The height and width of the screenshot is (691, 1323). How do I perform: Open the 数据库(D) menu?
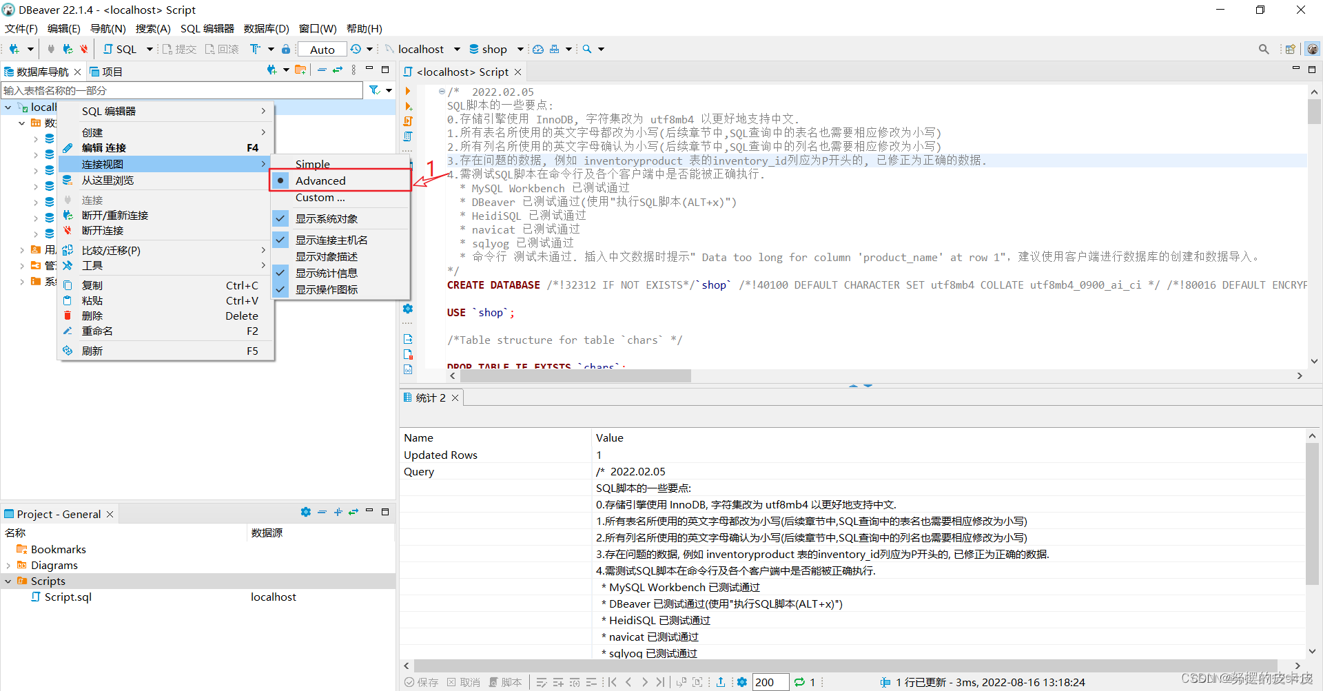(266, 28)
